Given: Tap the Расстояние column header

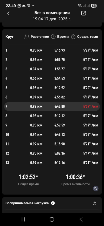Looking at the screenshot, I should [x=40, y=36].
